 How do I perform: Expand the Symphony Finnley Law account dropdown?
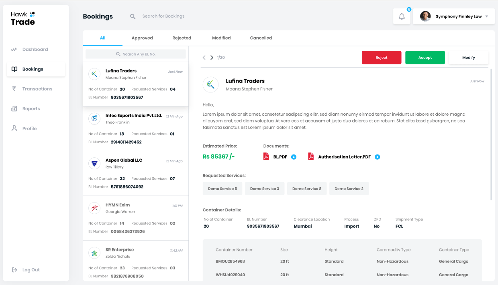486,16
